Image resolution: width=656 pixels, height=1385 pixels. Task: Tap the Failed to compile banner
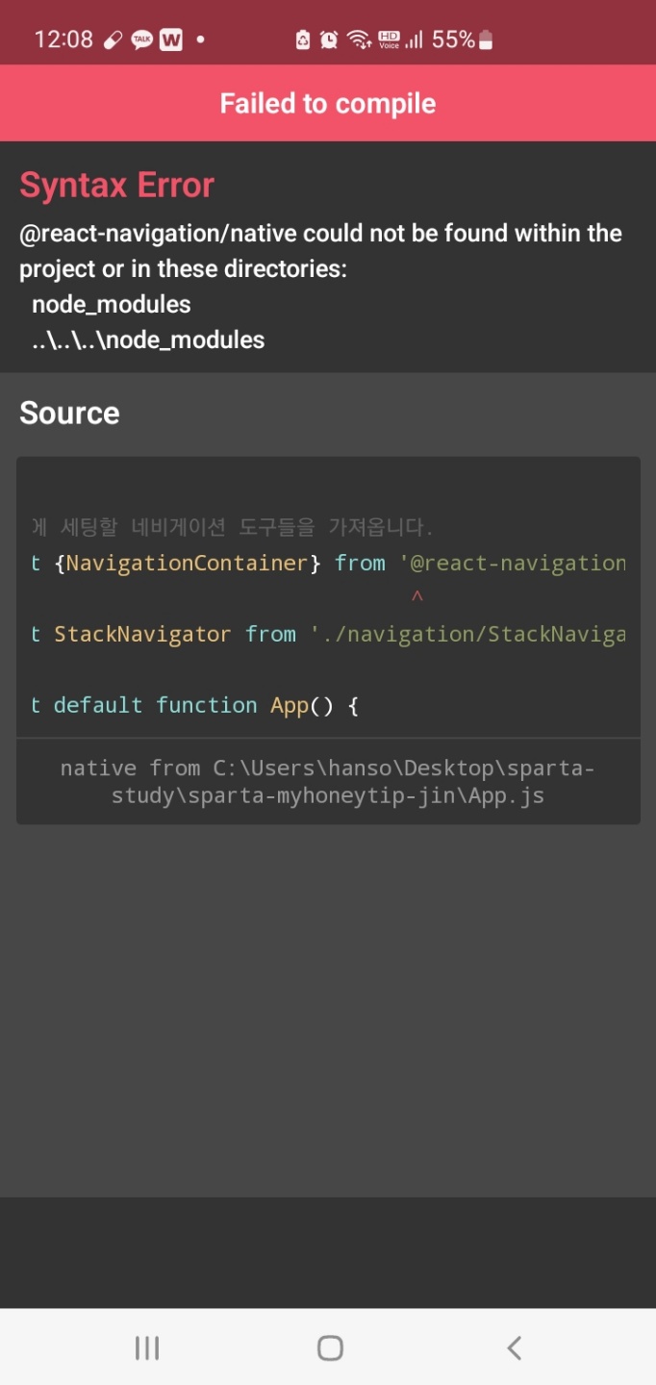point(328,103)
